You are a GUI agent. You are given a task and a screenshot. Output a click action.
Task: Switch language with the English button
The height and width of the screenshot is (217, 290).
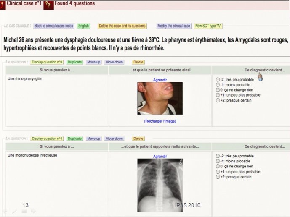coord(83,26)
